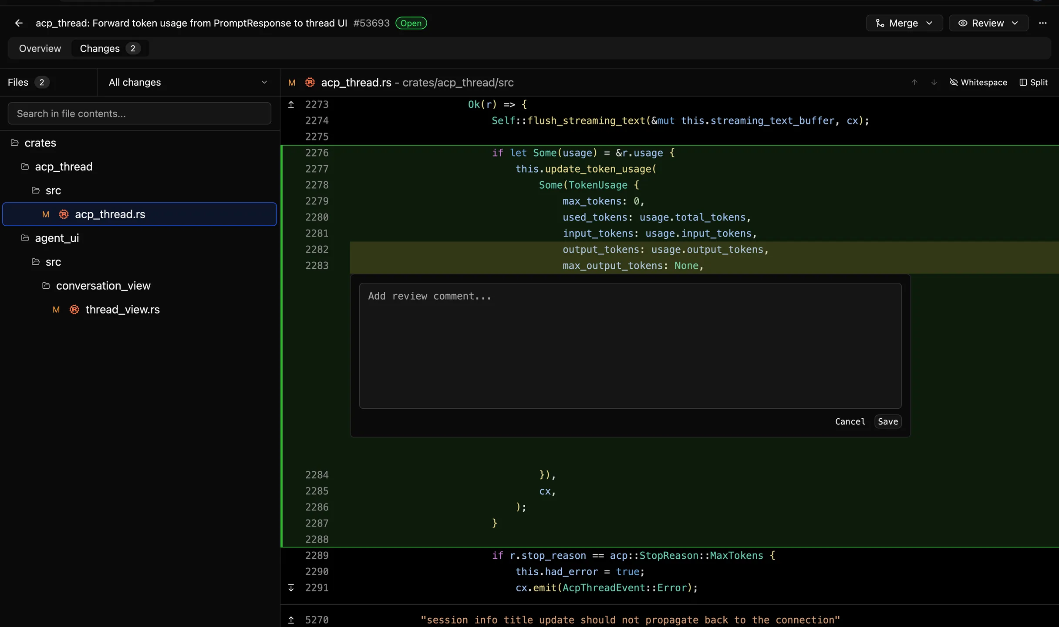
Task: Select the Changes tab
Action: tap(109, 48)
